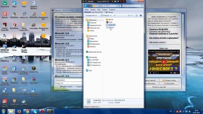
Task: Open the Explorer help question-mark icon
Action: click(x=141, y=16)
